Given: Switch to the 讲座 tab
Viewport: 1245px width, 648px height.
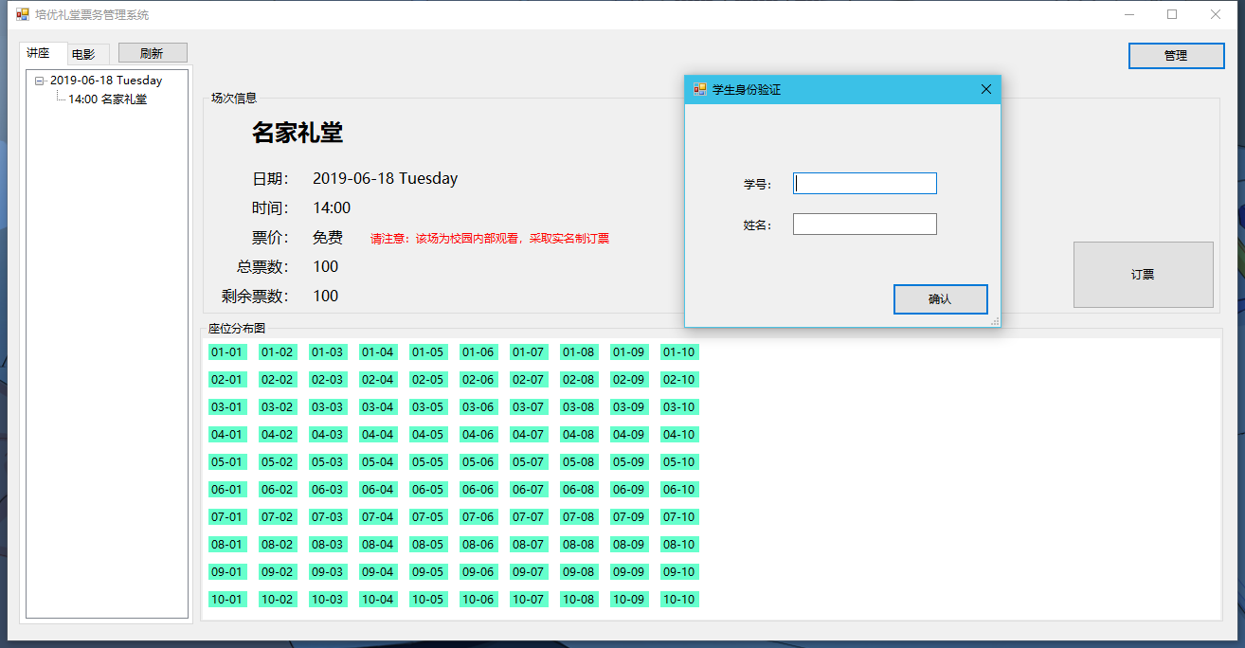Looking at the screenshot, I should pyautogui.click(x=39, y=53).
